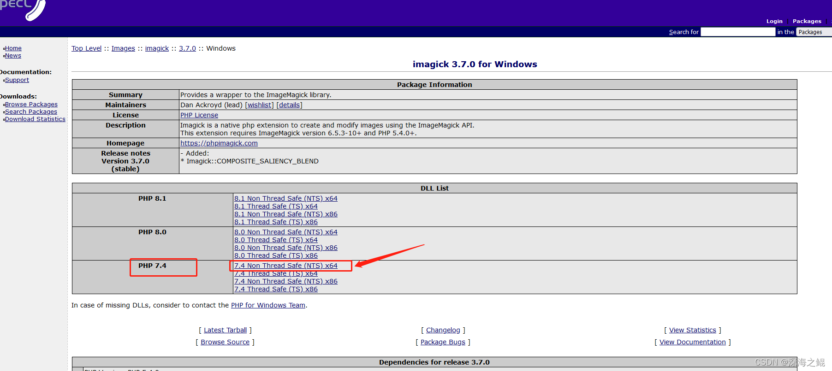
Task: Open the Login link in header
Action: coord(774,21)
